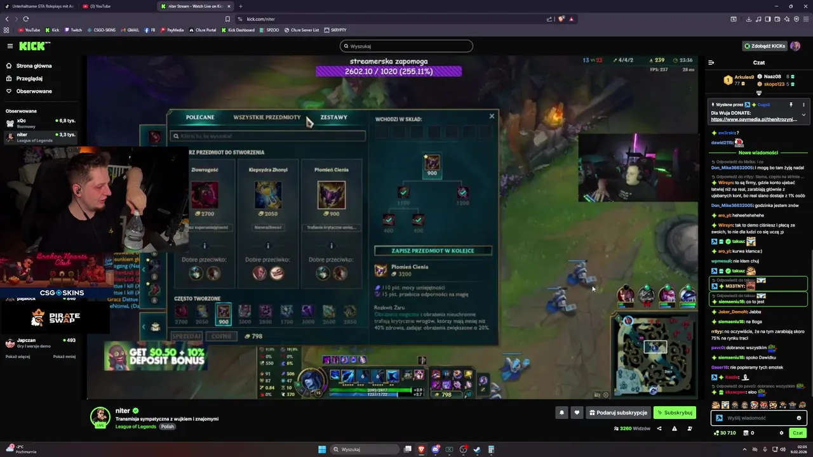Open the chat shop icon showing 0
The height and width of the screenshot is (457, 813).
[x=748, y=433]
